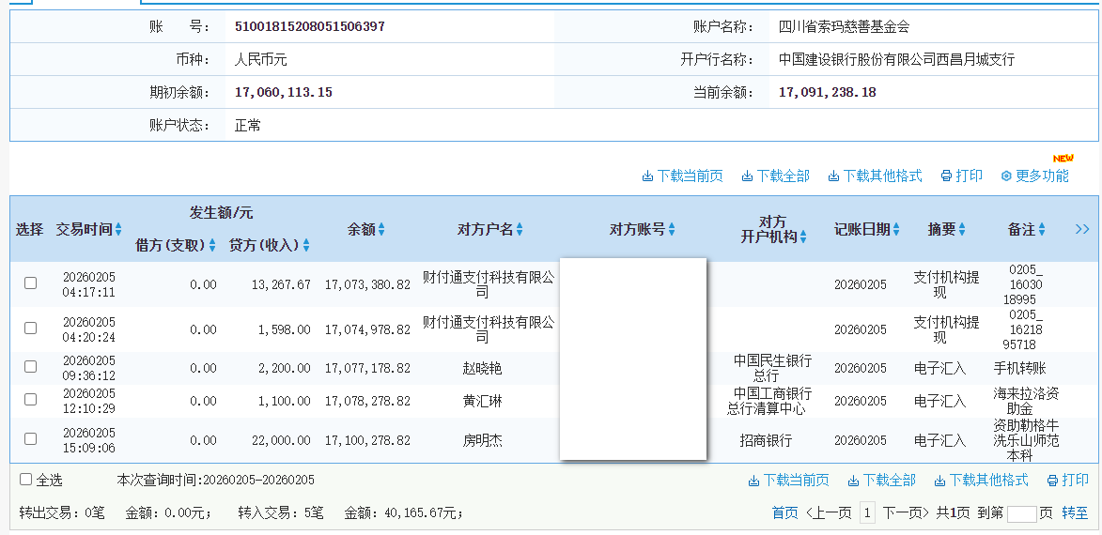Sort by 余额 column arrows
Screen dimensions: 1102x535
click(x=381, y=230)
